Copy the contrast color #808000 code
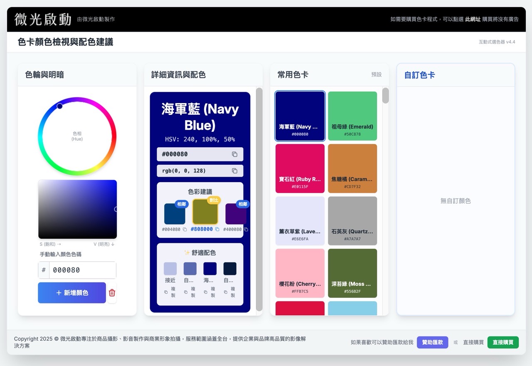The height and width of the screenshot is (366, 532). pyautogui.click(x=217, y=229)
